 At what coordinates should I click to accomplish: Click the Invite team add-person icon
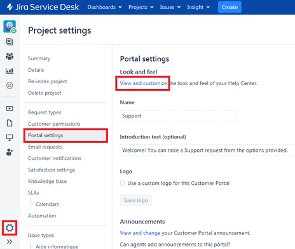[10, 152]
